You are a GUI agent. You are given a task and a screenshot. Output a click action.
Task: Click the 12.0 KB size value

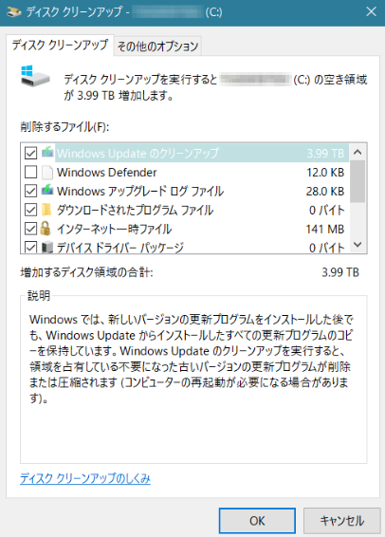[x=325, y=173]
